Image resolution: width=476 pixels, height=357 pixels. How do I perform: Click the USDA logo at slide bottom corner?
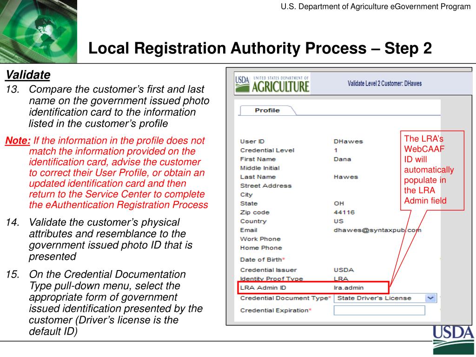pos(453,340)
